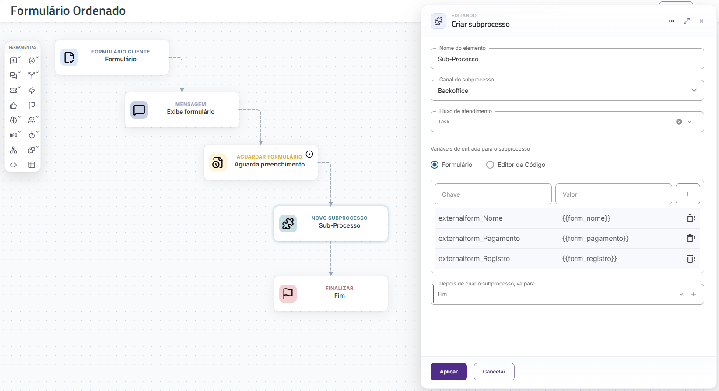Expand the Fluxo de atendimento chevron
The width and height of the screenshot is (719, 391).
point(690,122)
